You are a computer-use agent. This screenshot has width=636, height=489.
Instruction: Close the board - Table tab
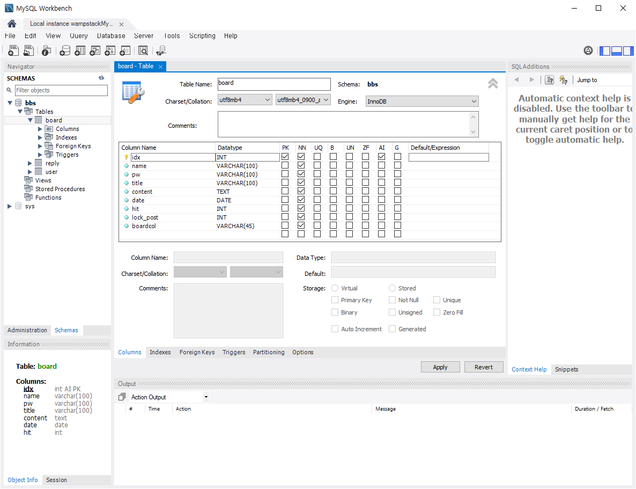pos(161,67)
